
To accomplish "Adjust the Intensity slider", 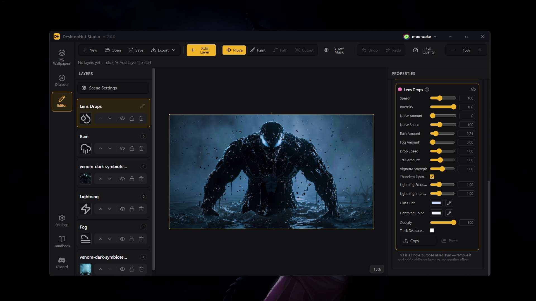I will click(443, 107).
